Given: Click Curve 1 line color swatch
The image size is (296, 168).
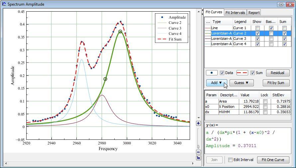Looking at the screenshot, I should (x=208, y=28).
